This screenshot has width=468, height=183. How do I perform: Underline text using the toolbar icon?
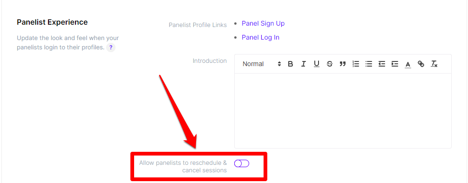[x=317, y=64]
